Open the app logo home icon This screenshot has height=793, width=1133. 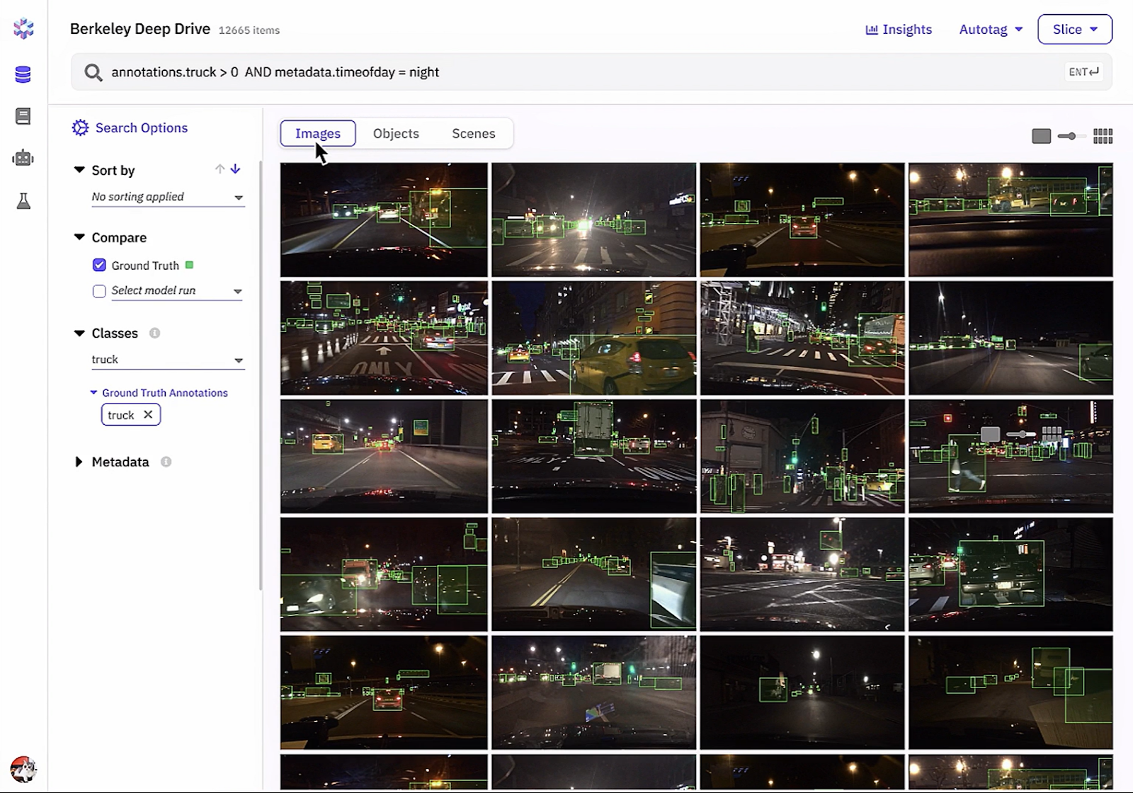[23, 28]
